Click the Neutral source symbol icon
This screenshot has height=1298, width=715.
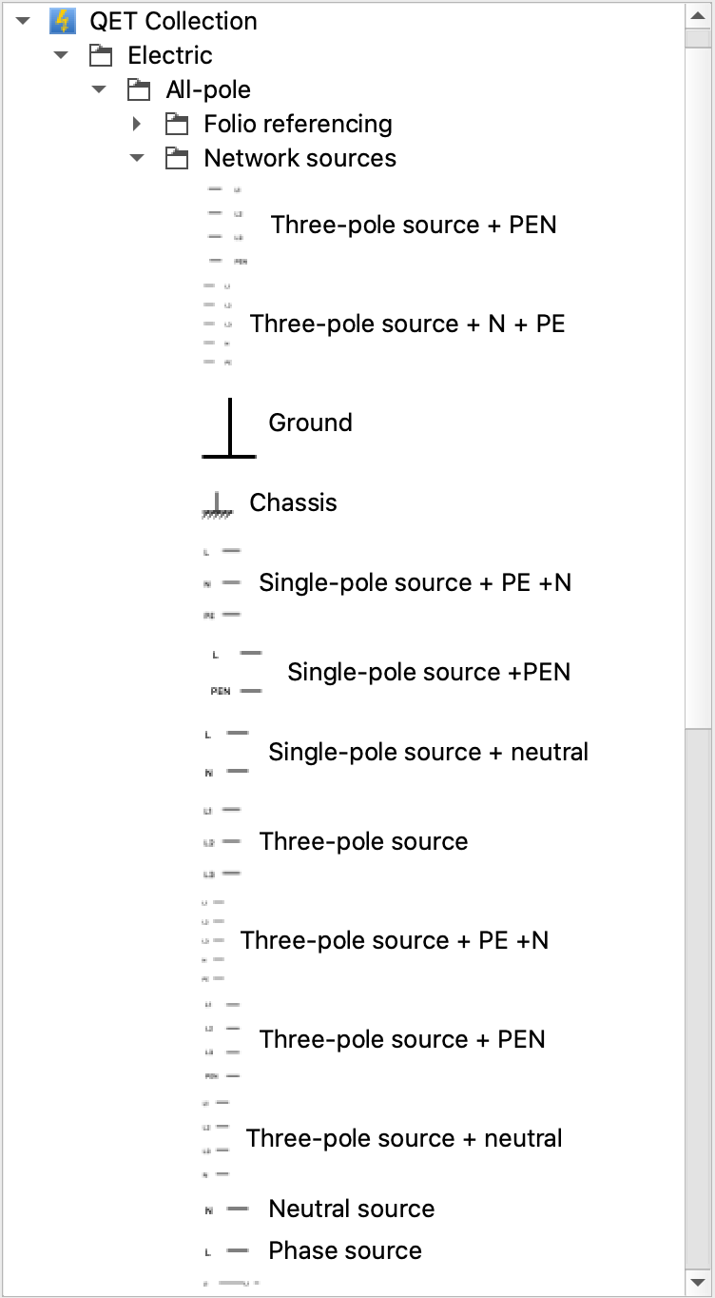[227, 1209]
